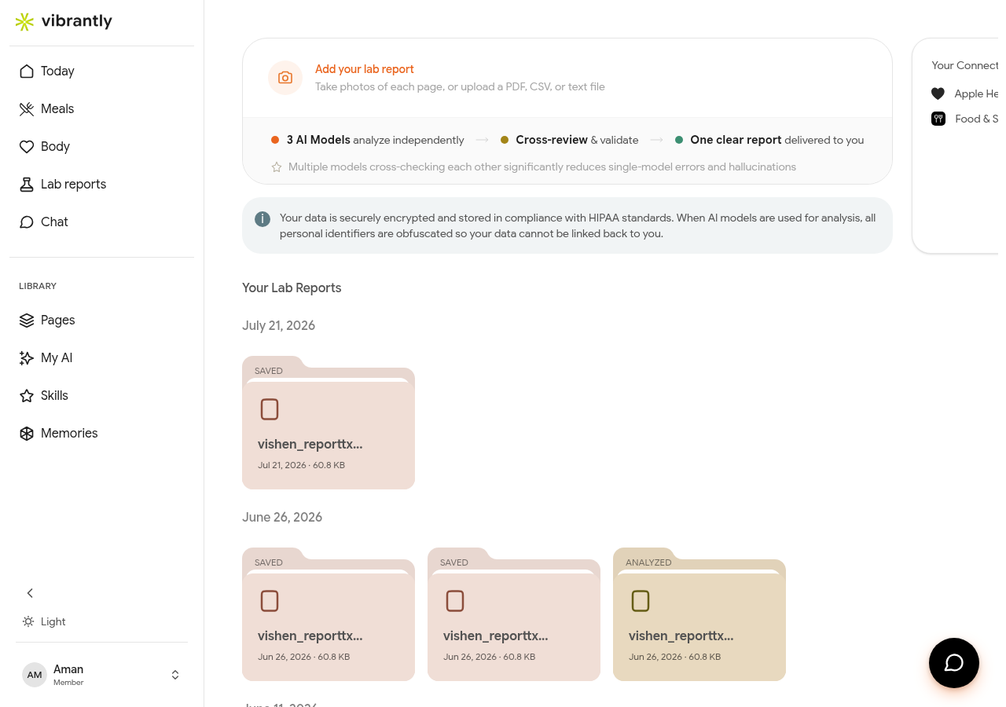Open Chat from the sidebar
The width and height of the screenshot is (1006, 707).
tap(101, 222)
